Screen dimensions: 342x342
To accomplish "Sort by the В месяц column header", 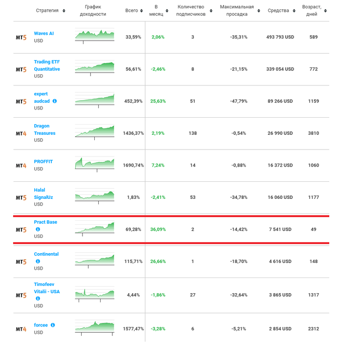I will 156,10.
